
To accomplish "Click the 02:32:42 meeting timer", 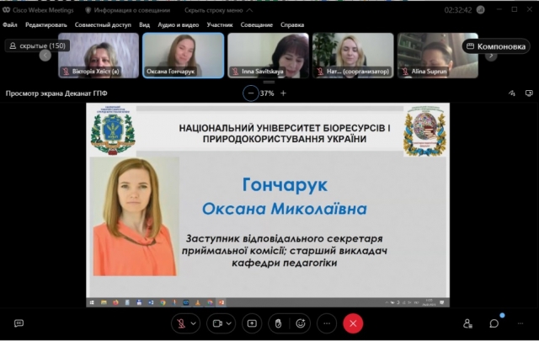I will point(458,10).
